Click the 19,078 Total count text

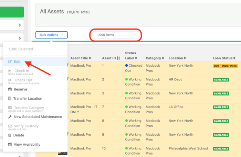[78, 12]
